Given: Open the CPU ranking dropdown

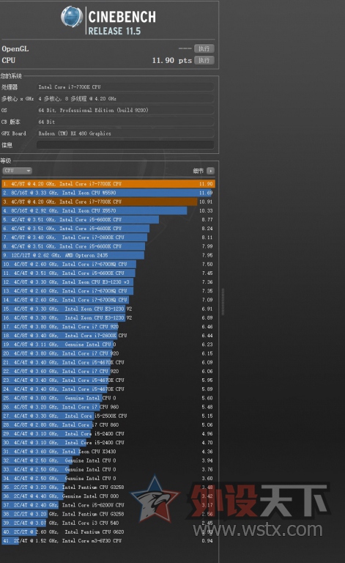Looking at the screenshot, I should click(18, 171).
